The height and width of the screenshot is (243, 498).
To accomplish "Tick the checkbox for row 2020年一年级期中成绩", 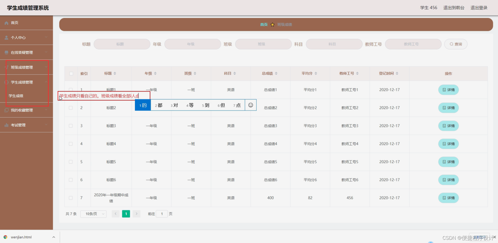I will point(71,198).
